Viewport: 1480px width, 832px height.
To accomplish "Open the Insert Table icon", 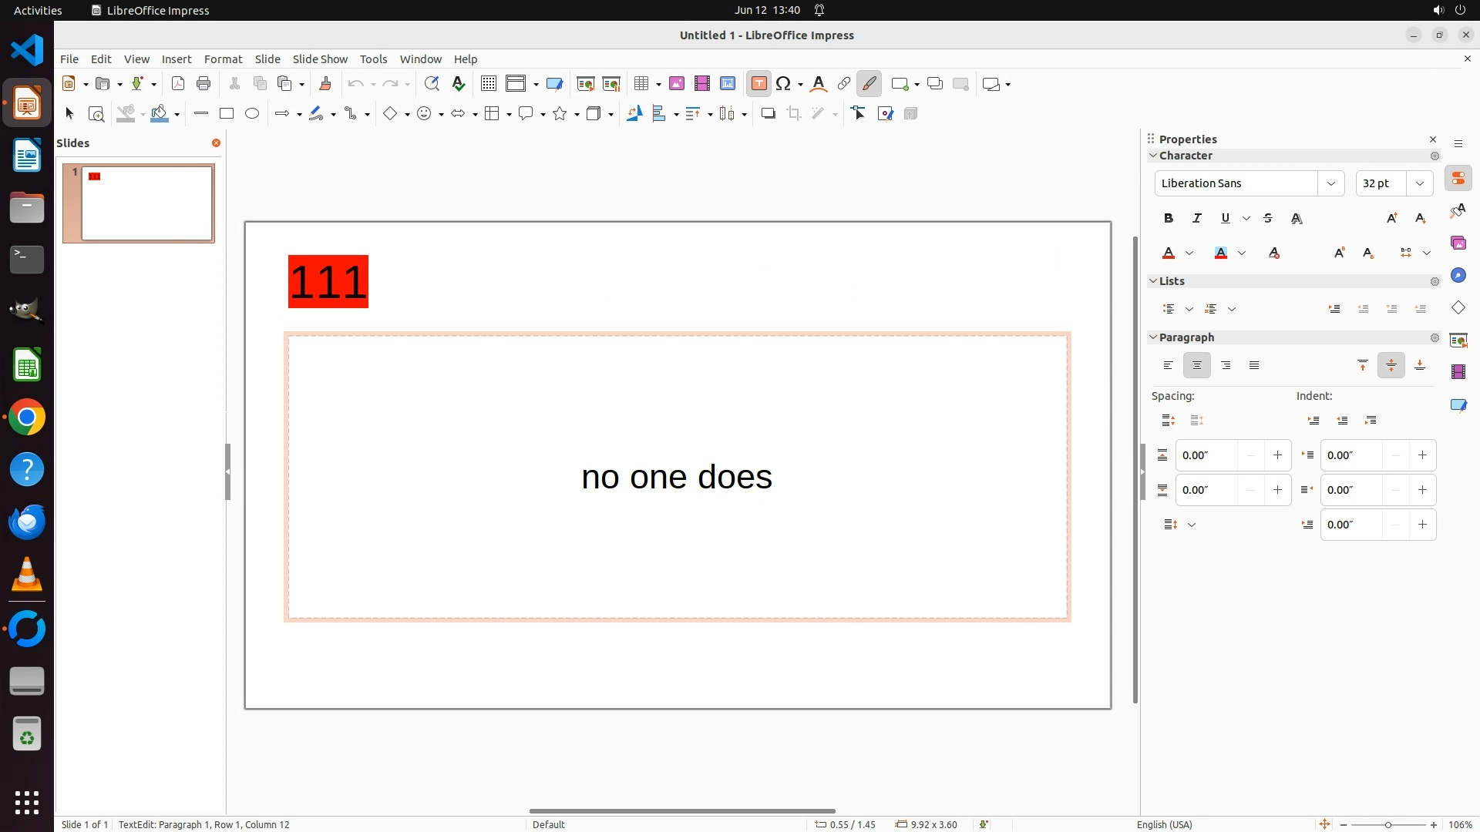I will click(641, 84).
